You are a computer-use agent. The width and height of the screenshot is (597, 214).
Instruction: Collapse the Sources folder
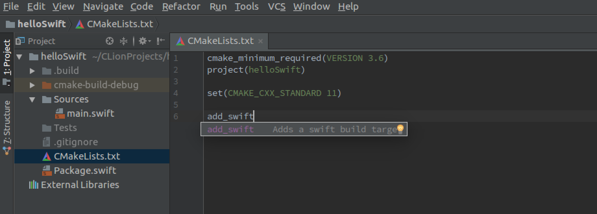coord(32,100)
